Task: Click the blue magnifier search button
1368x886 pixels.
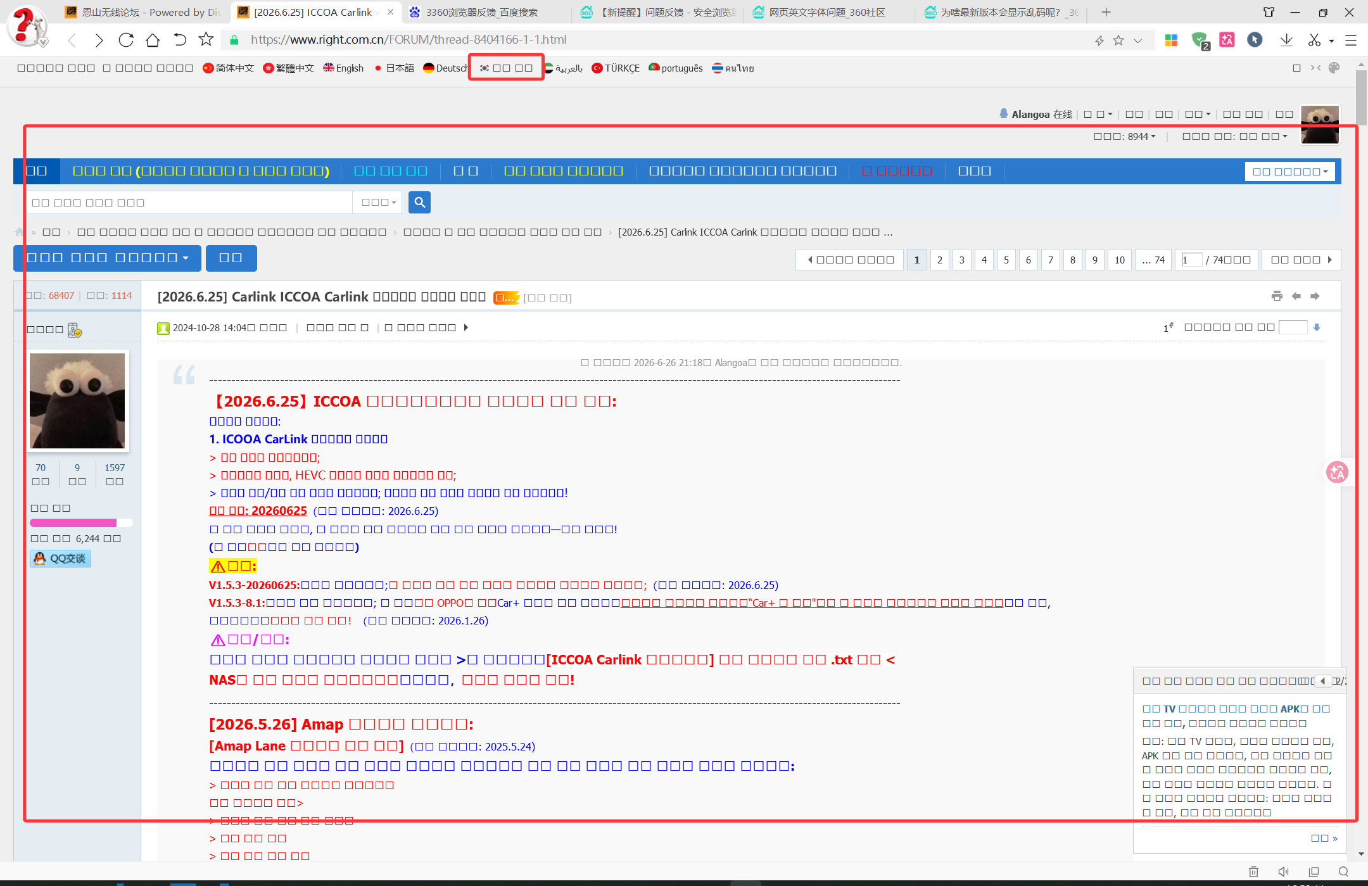Action: [x=420, y=203]
